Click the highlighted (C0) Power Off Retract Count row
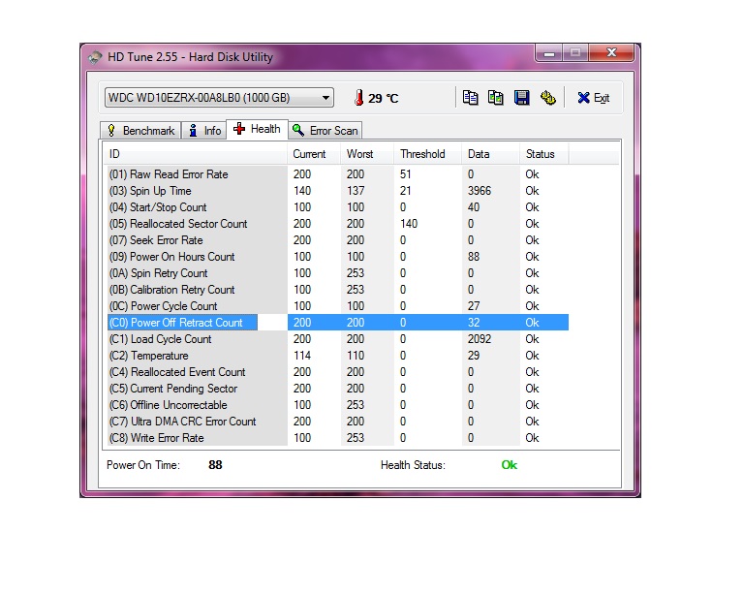744x595 pixels. tap(338, 323)
